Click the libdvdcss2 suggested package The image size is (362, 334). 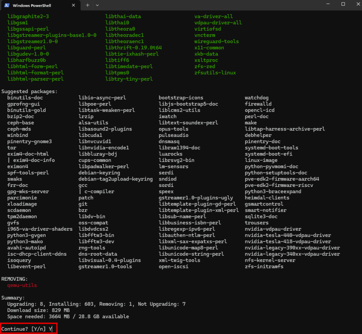pos(93,229)
